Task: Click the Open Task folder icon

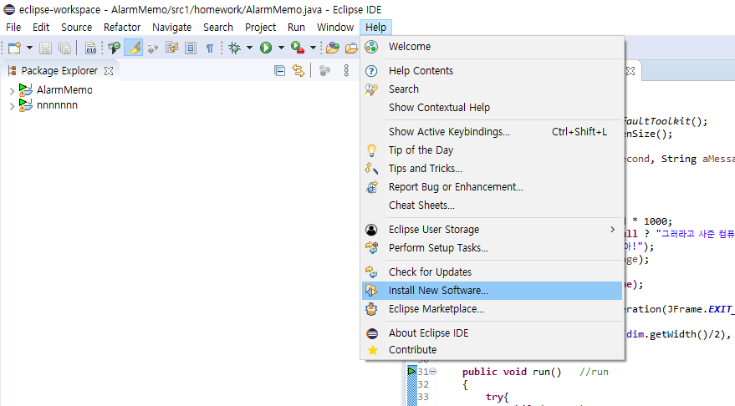Action: click(x=351, y=48)
